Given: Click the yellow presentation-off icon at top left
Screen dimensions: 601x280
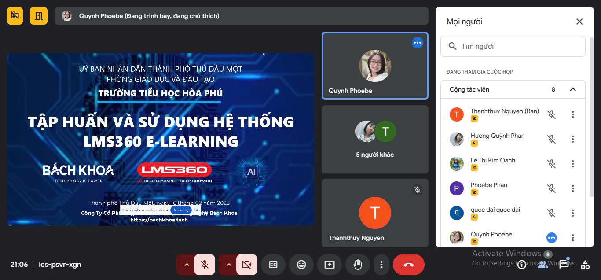Looking at the screenshot, I should [x=15, y=16].
